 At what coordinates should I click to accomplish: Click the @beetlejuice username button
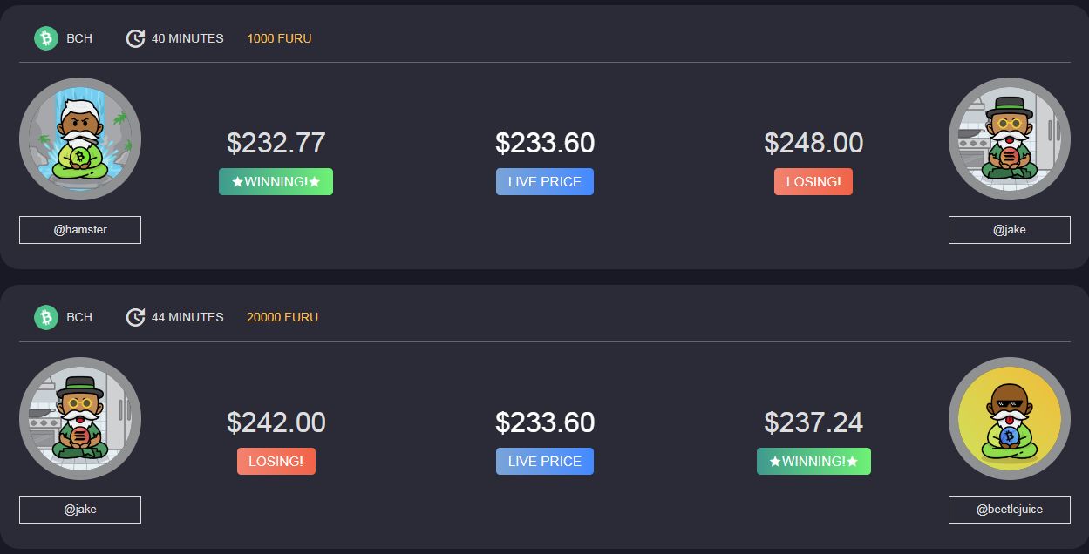pos(1010,510)
